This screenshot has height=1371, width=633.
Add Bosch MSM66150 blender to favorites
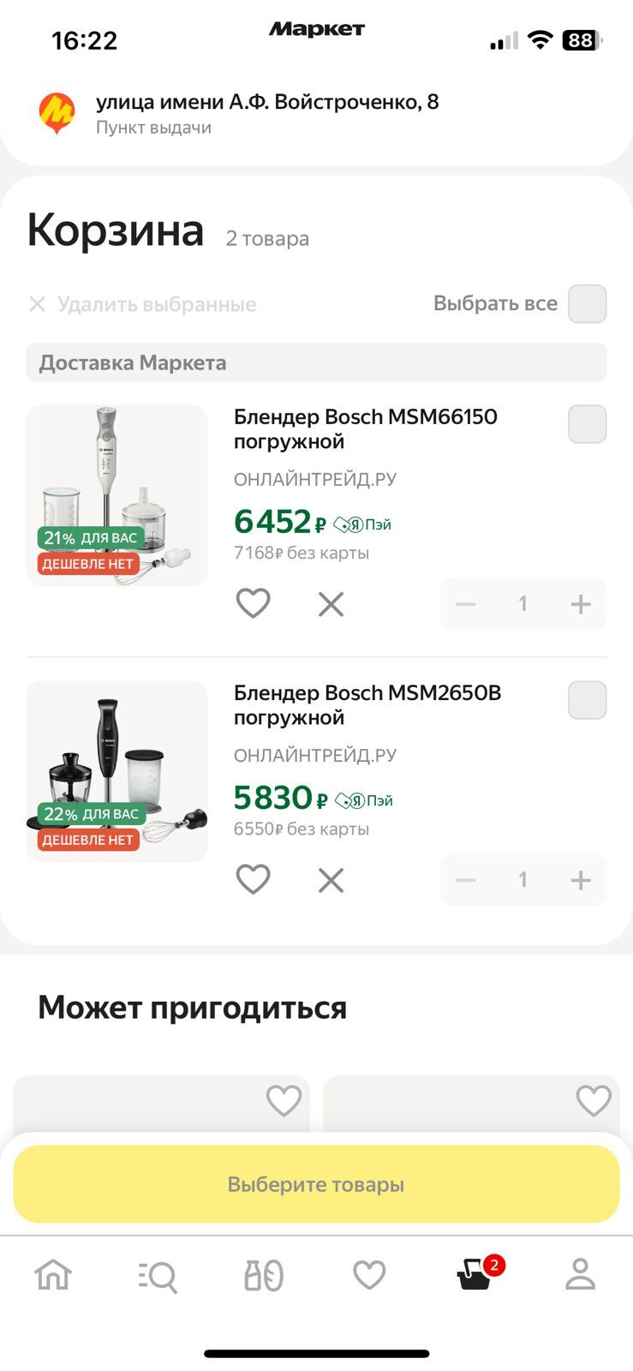tap(253, 603)
